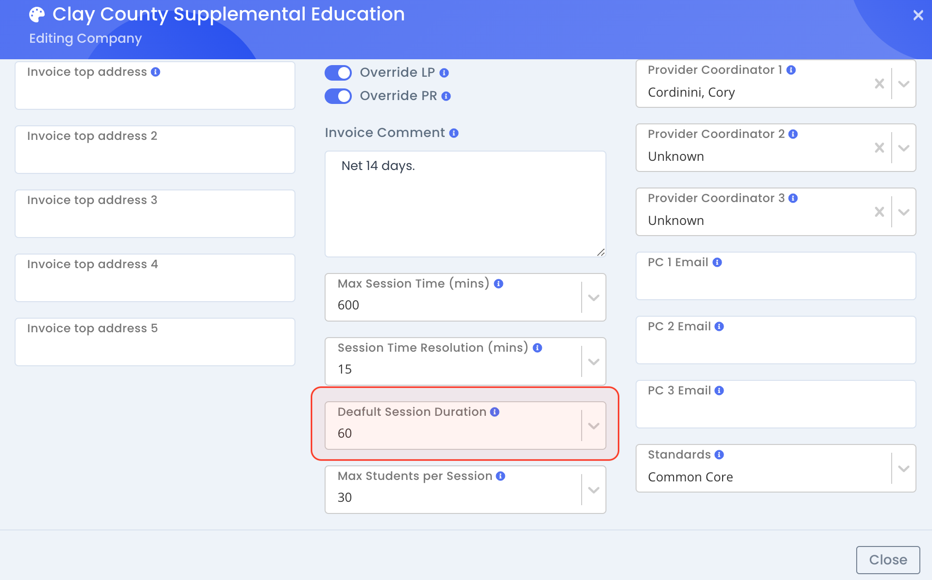
Task: Clear the Provider Coordinator 3 selection
Action: click(x=879, y=212)
